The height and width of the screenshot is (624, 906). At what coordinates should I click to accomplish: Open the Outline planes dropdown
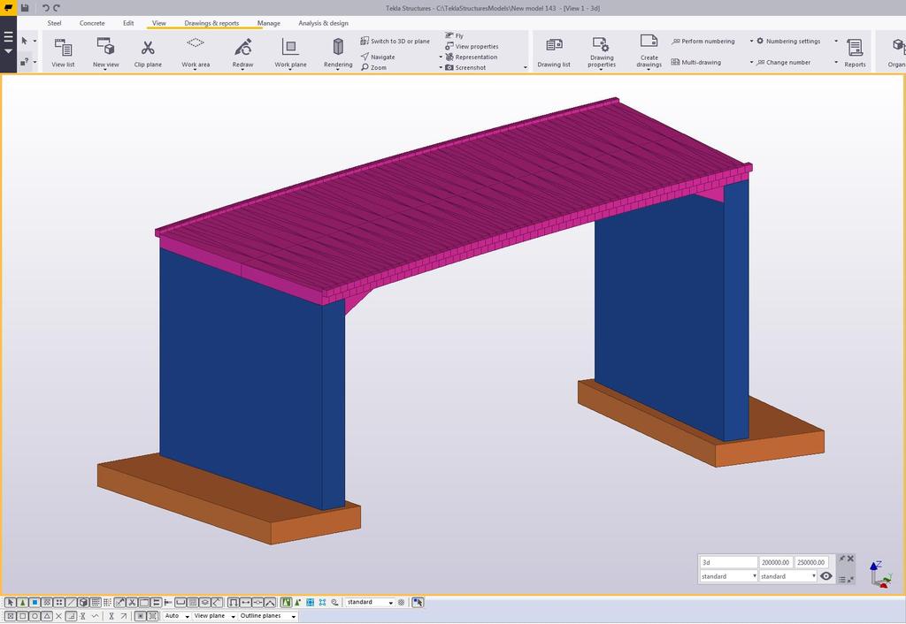267,616
